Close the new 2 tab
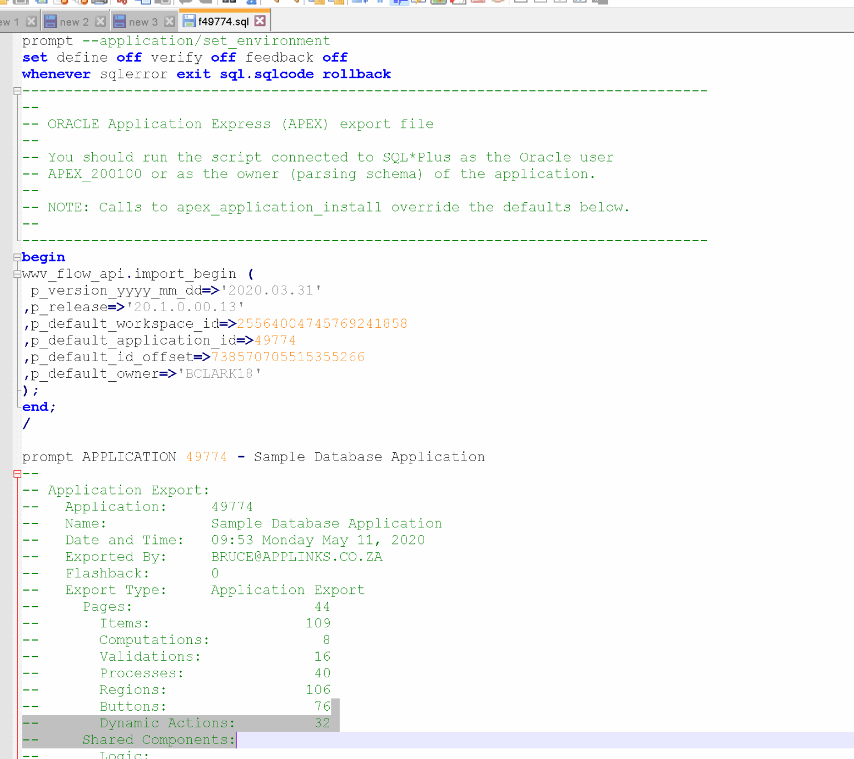The width and height of the screenshot is (854, 759). [x=100, y=21]
